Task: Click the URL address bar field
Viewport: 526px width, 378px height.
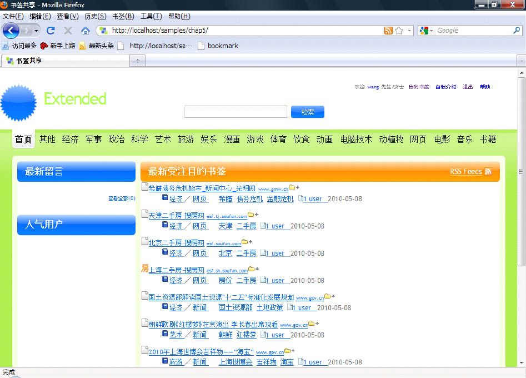Action: pyautogui.click(x=247, y=31)
